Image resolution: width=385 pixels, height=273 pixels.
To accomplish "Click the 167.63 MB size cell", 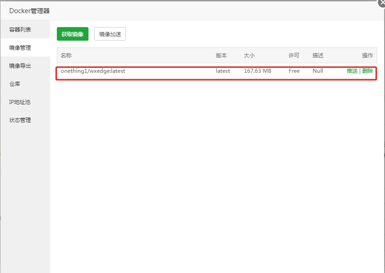I will point(257,71).
